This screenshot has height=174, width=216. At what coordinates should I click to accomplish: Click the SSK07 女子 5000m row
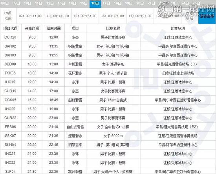pos(108,136)
